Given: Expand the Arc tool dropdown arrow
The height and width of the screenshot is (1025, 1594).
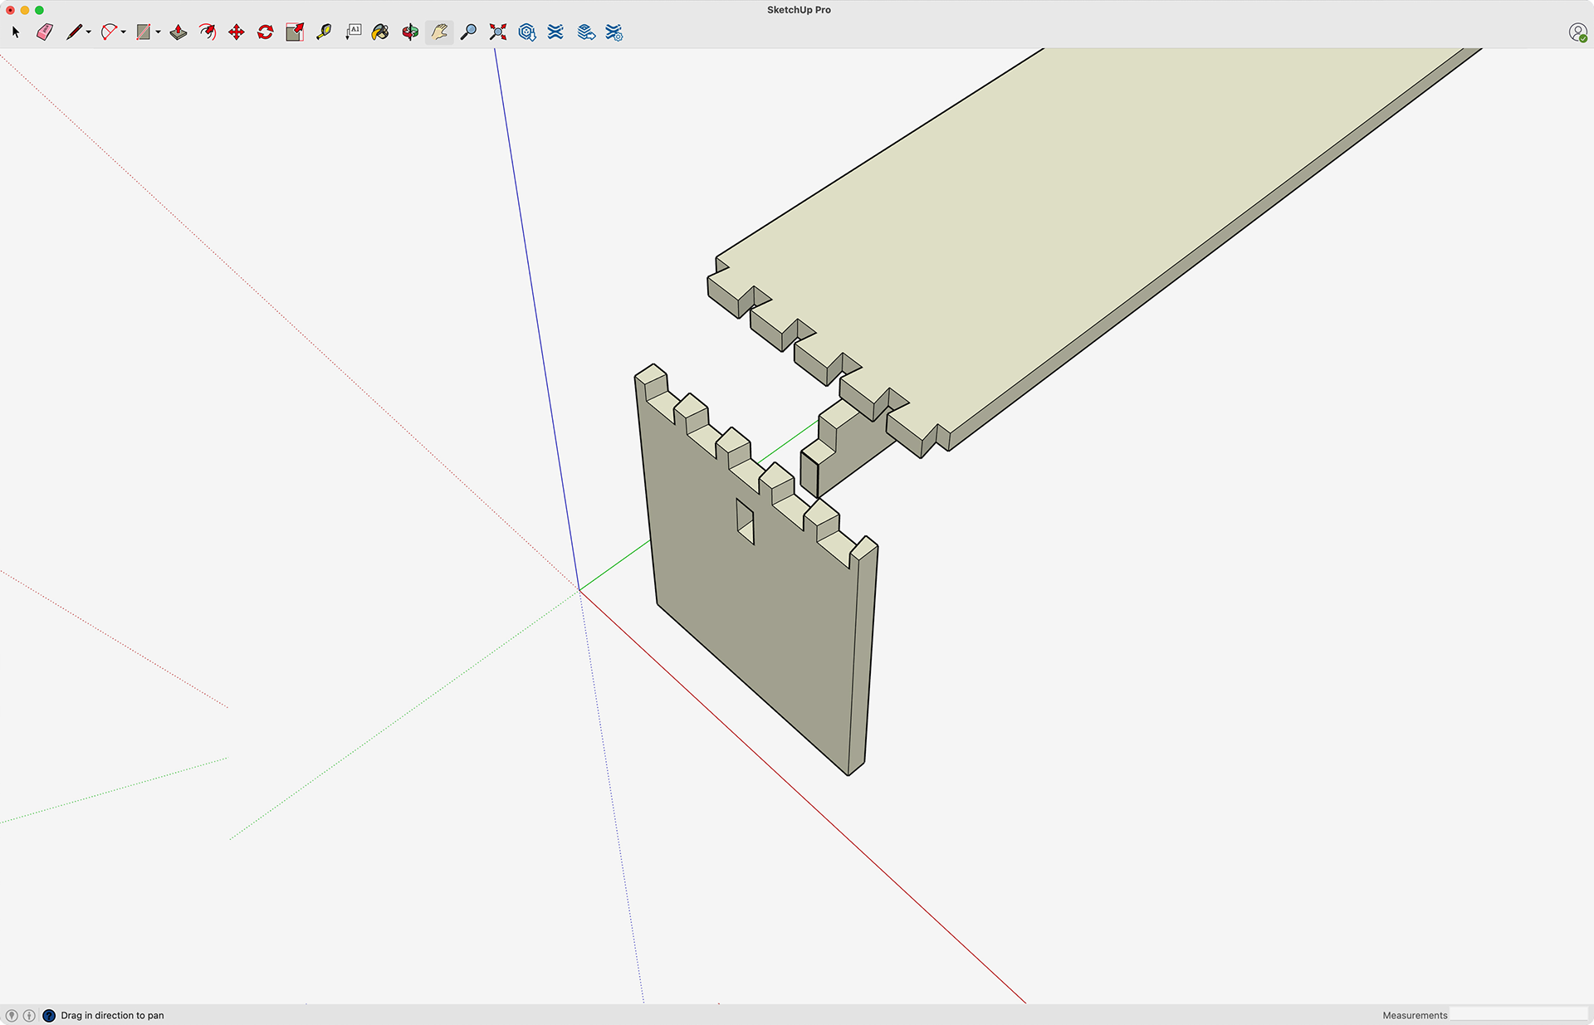Looking at the screenshot, I should point(124,32).
